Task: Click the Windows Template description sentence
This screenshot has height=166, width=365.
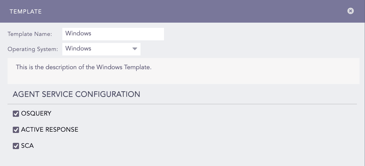Action: [x=83, y=67]
